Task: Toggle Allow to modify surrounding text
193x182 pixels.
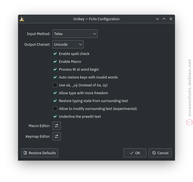Action: (55, 109)
